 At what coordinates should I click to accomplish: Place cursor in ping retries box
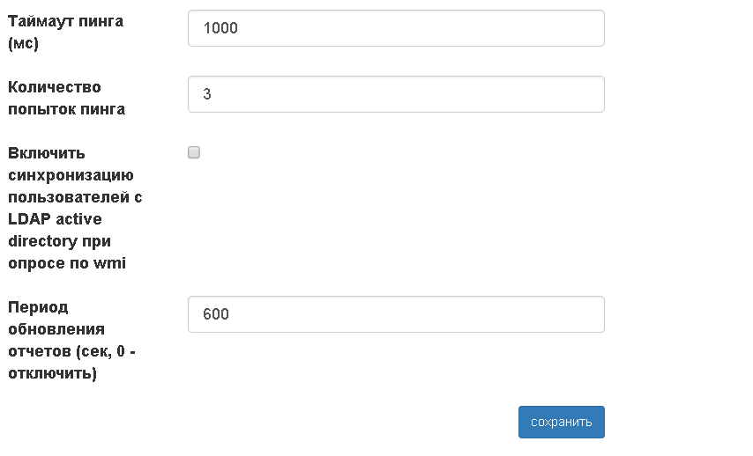point(396,94)
